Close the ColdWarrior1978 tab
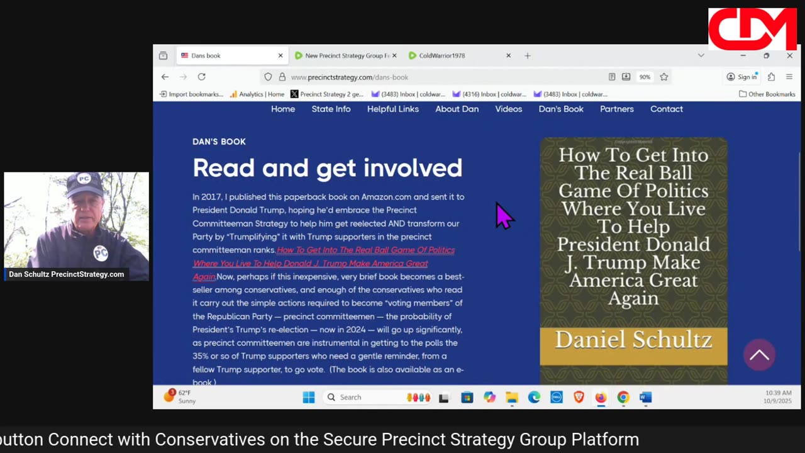The image size is (805, 453). point(508,55)
